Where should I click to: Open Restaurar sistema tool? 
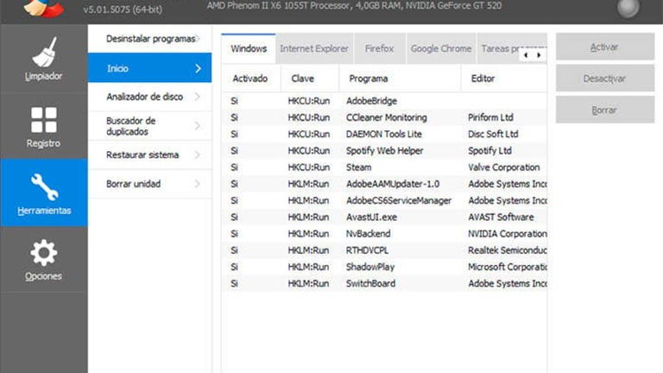coord(149,155)
